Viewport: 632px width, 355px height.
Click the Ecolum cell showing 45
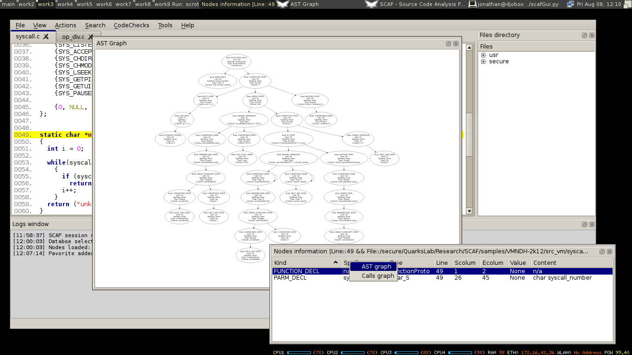click(486, 278)
